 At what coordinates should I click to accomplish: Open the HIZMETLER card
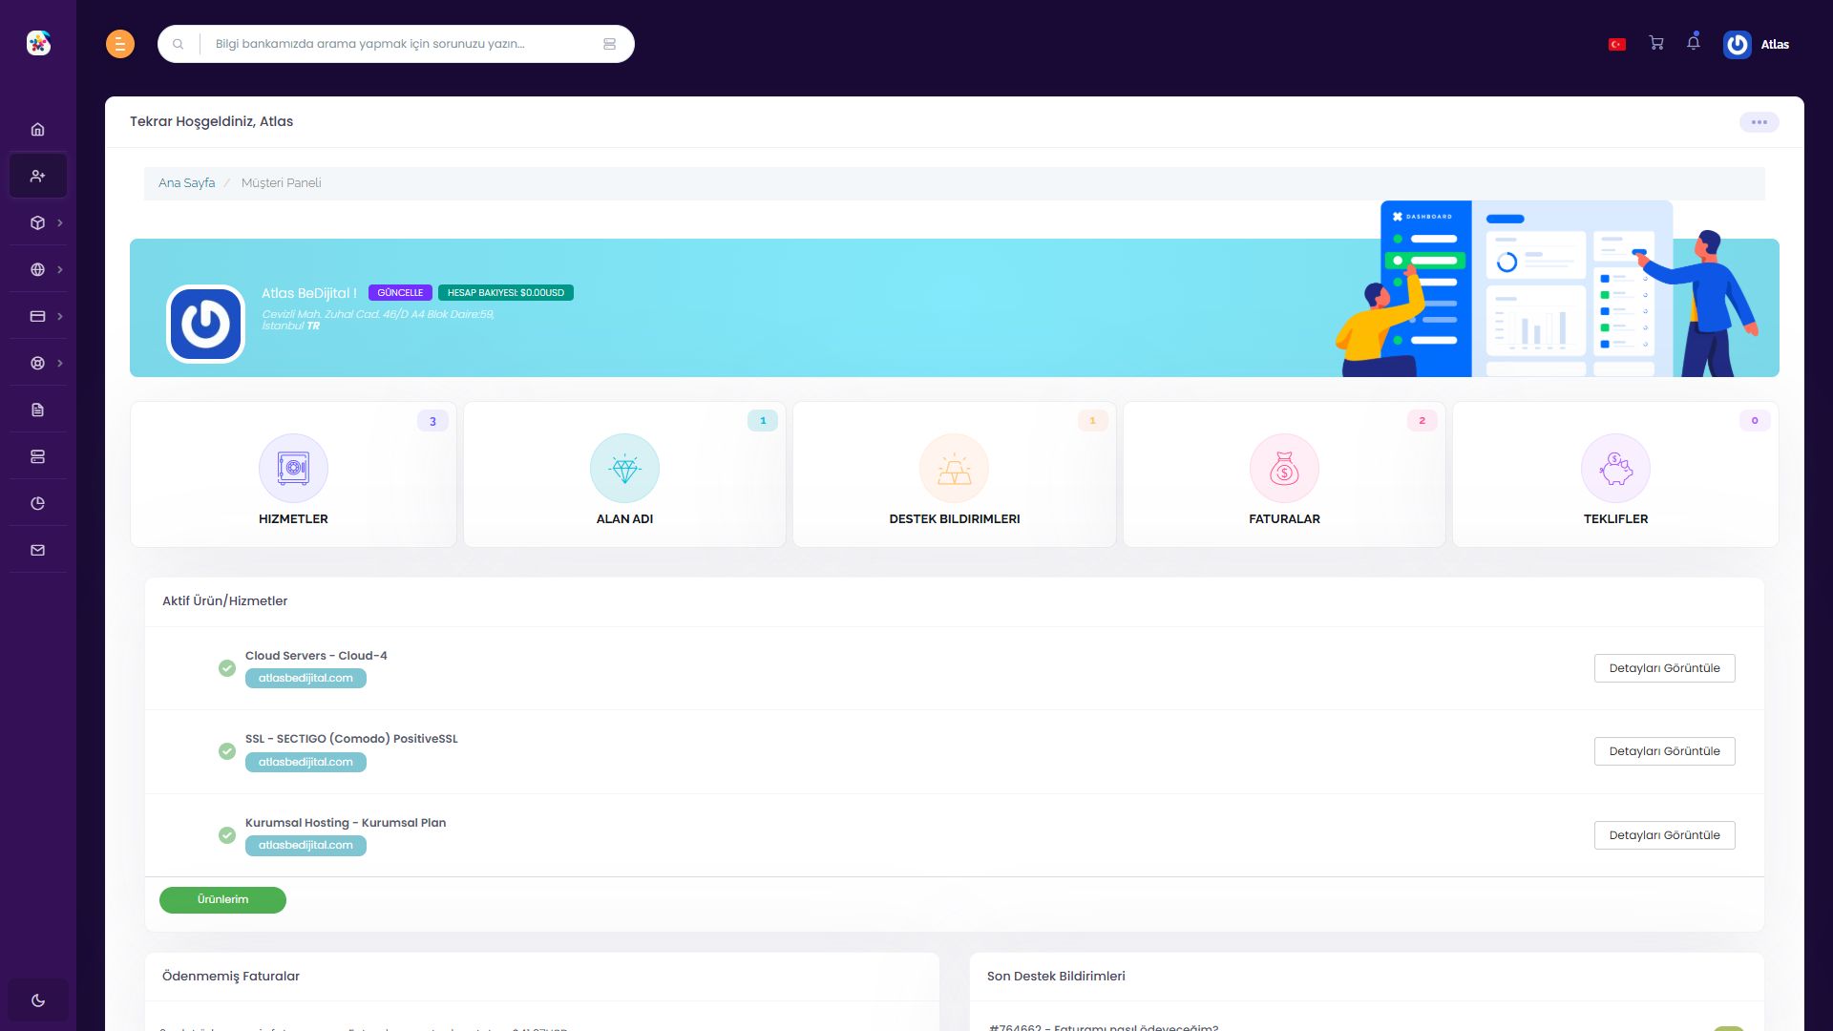click(293, 474)
